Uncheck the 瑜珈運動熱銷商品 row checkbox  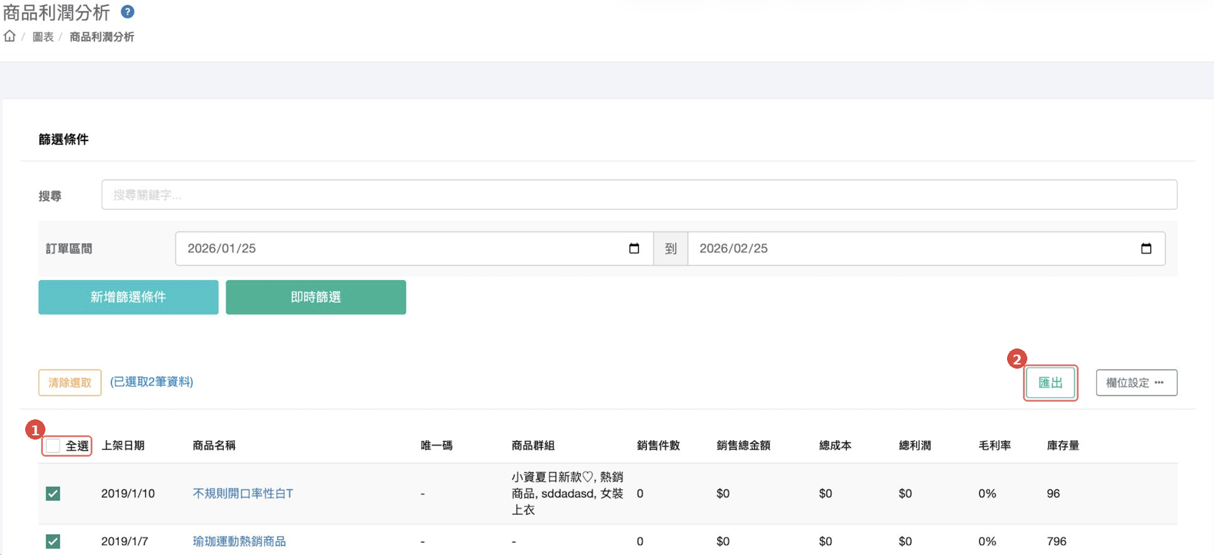click(x=53, y=541)
